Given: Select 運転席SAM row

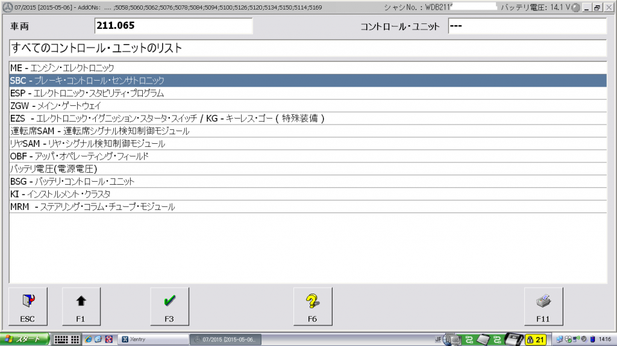Looking at the screenshot, I should 308,131.
